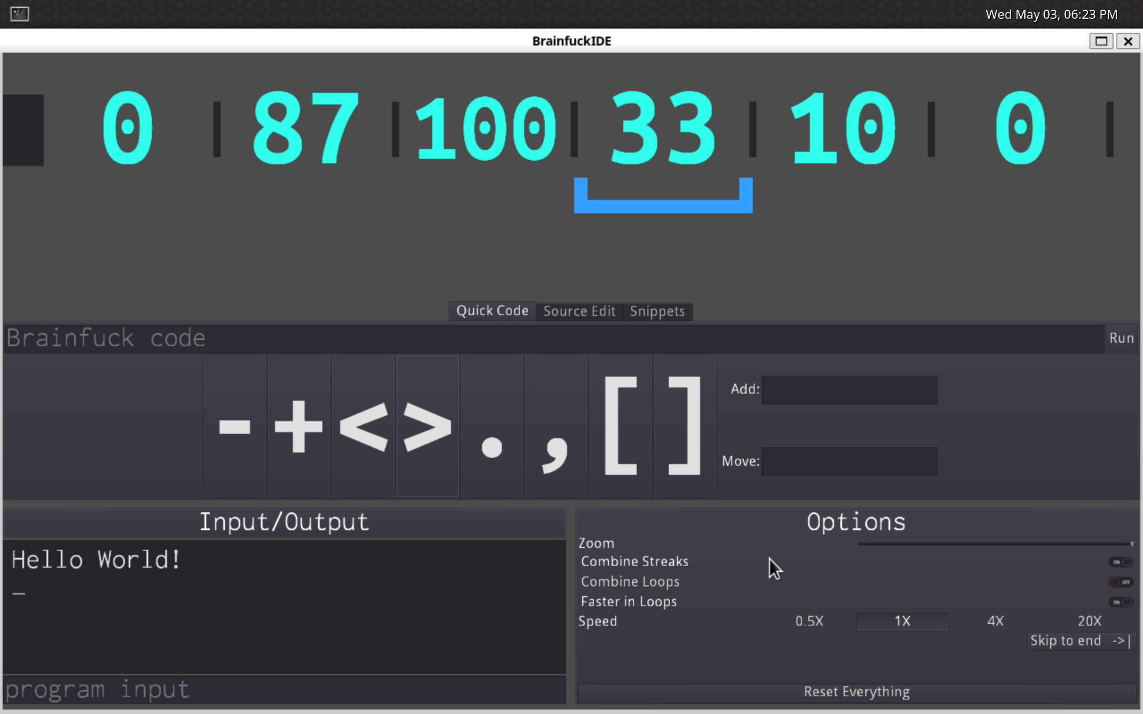Click the move left pointer button
Screen dimensions: 1143x714
click(363, 426)
